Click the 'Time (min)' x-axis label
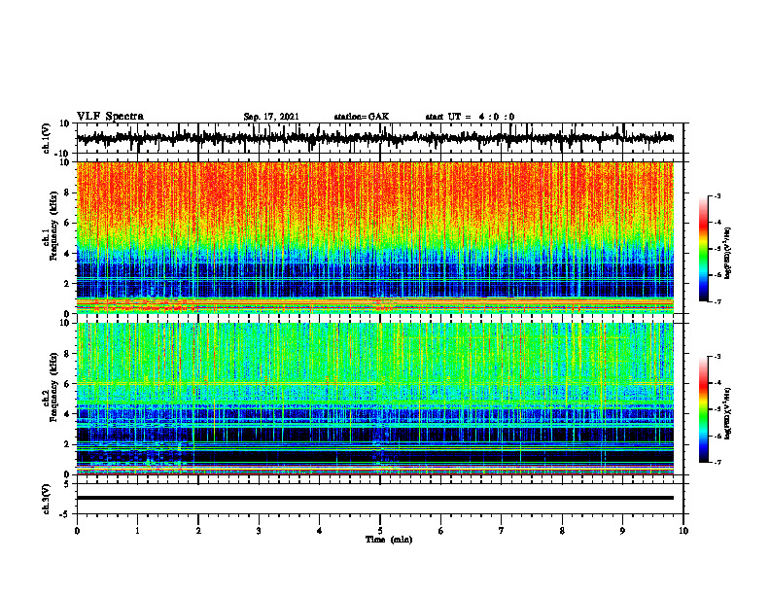Screen dimensions: 770x595 [389, 540]
